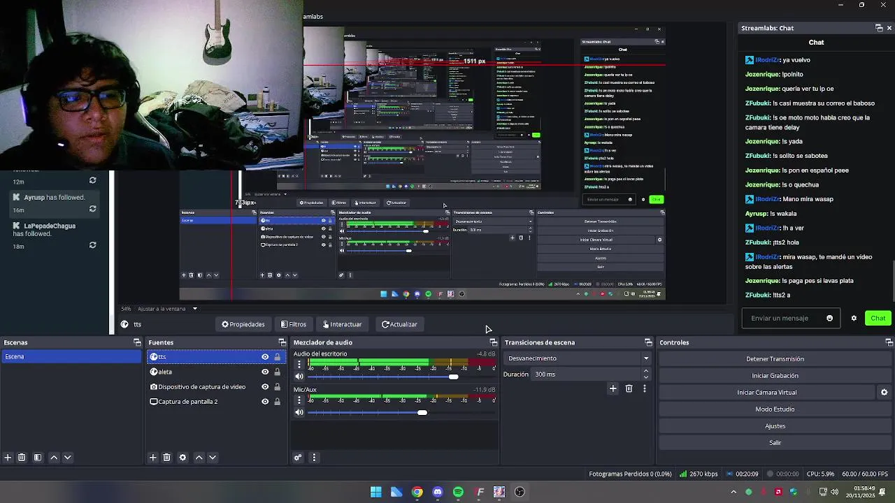Enable Modo Estudio
Image resolution: width=895 pixels, height=503 pixels.
775,409
